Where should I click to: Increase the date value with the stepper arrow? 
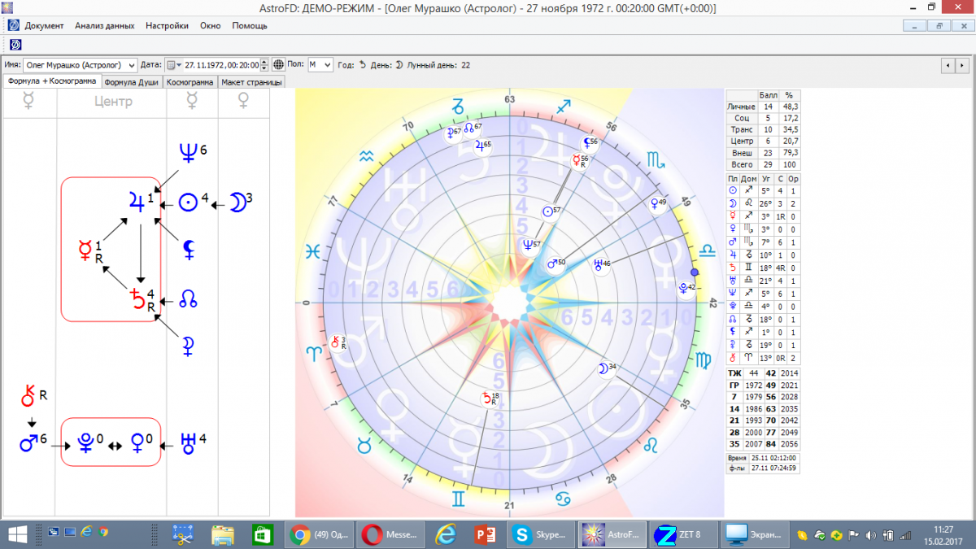click(264, 62)
